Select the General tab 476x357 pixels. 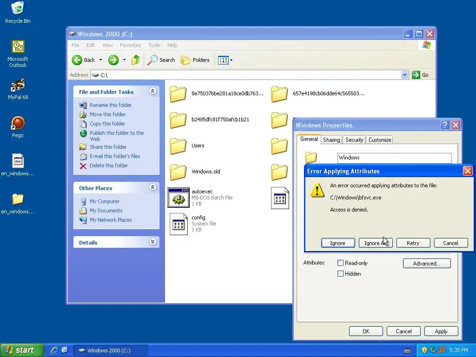point(309,139)
